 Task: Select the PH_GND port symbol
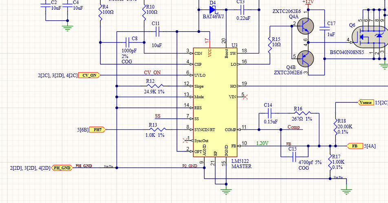click(62, 168)
